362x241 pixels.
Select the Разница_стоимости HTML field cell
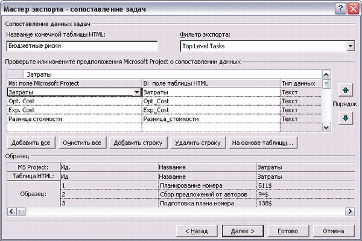pos(211,119)
